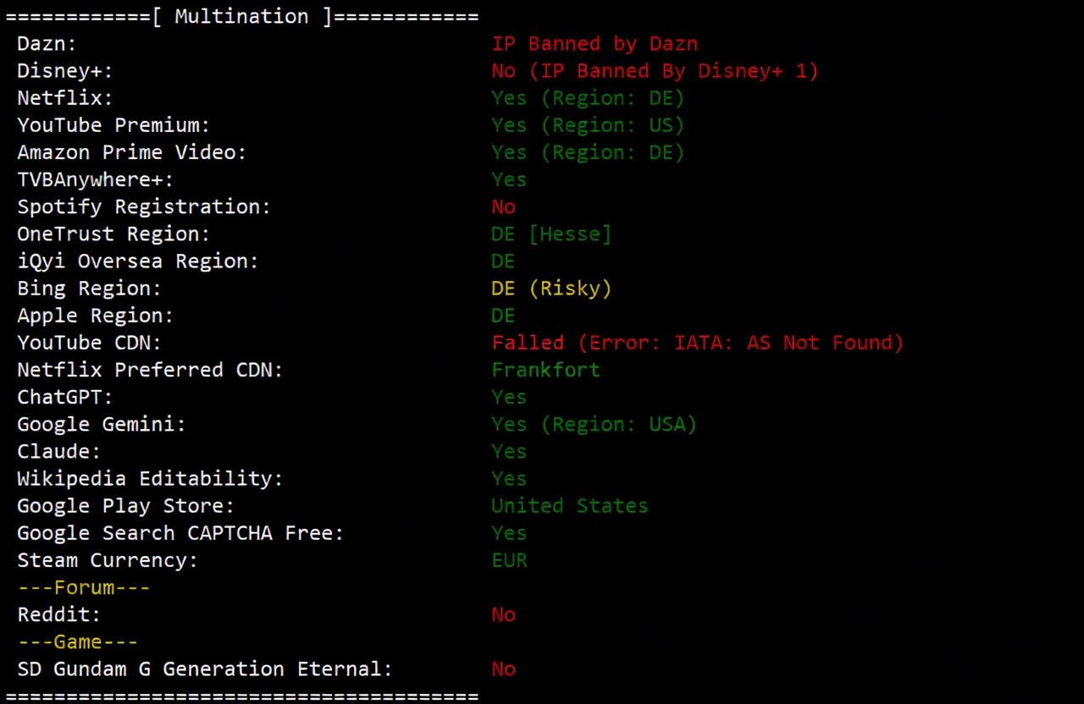
Task: Click the Netflix row's "Yes (Region: DE)" value
Action: coord(589,98)
